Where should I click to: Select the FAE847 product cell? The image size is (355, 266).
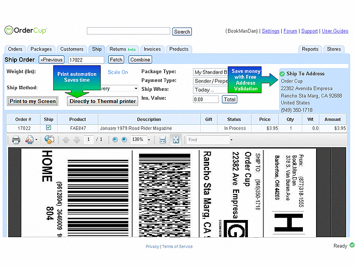point(78,128)
